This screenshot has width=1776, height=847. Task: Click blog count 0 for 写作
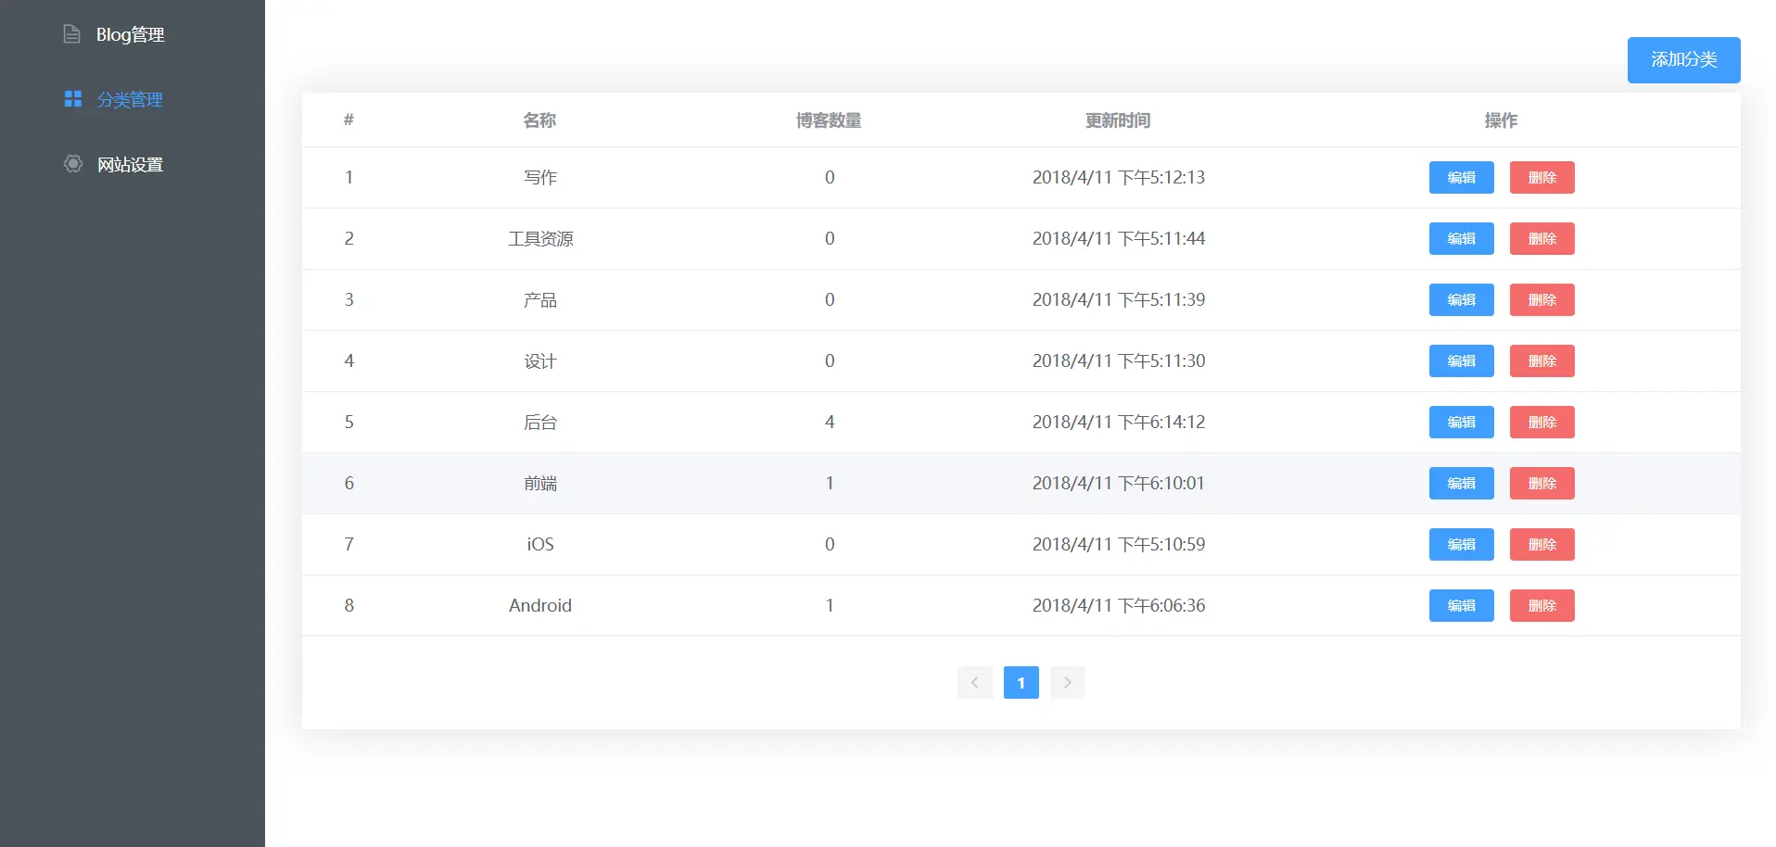[830, 177]
